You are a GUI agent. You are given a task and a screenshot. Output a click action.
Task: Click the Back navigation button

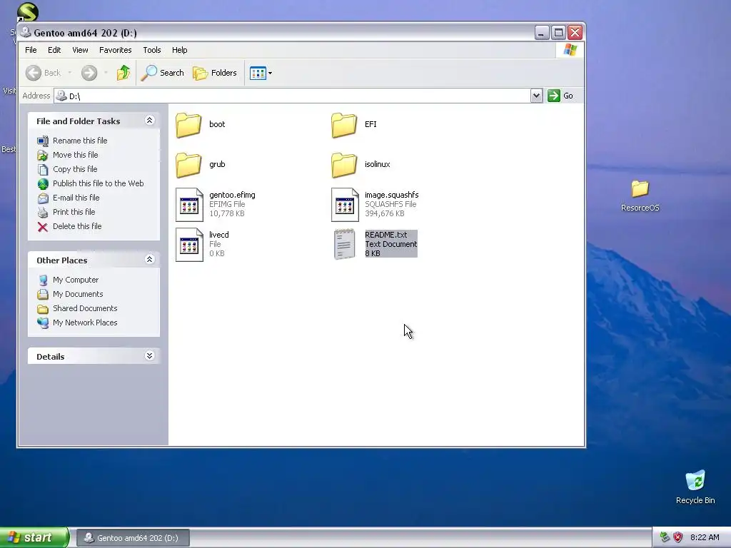pos(44,73)
